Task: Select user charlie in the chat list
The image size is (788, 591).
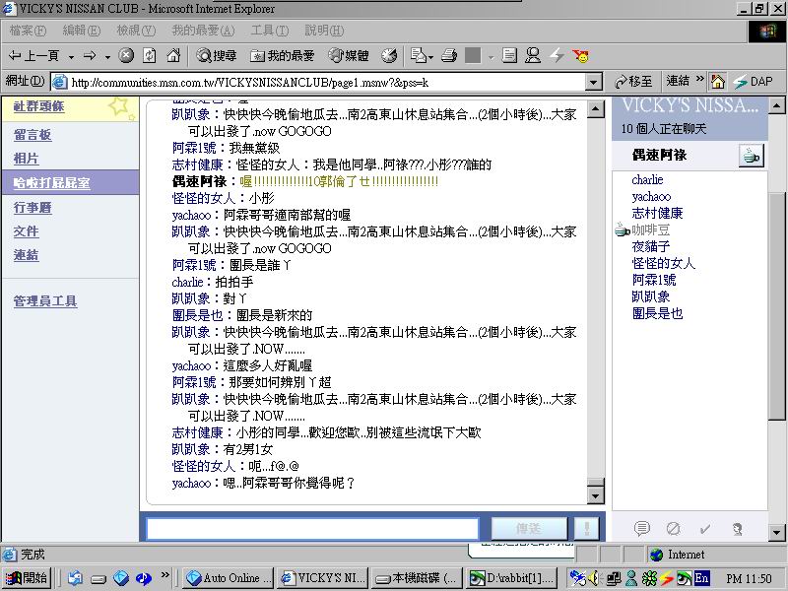Action: coord(647,180)
